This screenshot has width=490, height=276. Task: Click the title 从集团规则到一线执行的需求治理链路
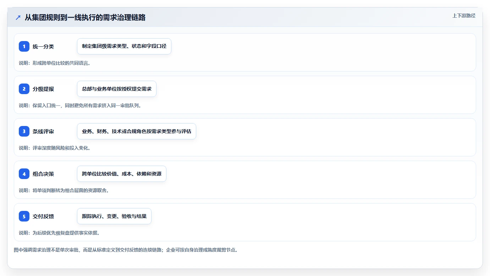point(85,17)
